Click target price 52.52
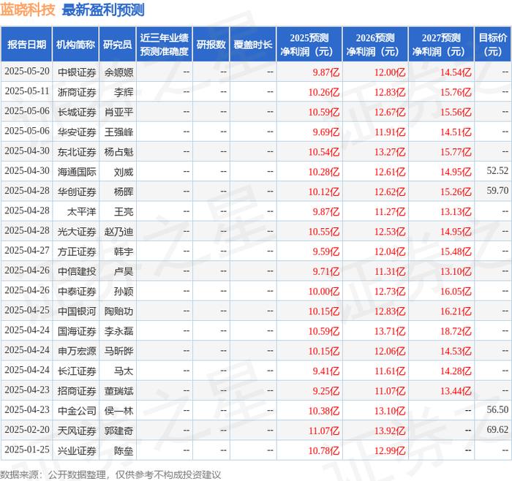 coord(497,170)
